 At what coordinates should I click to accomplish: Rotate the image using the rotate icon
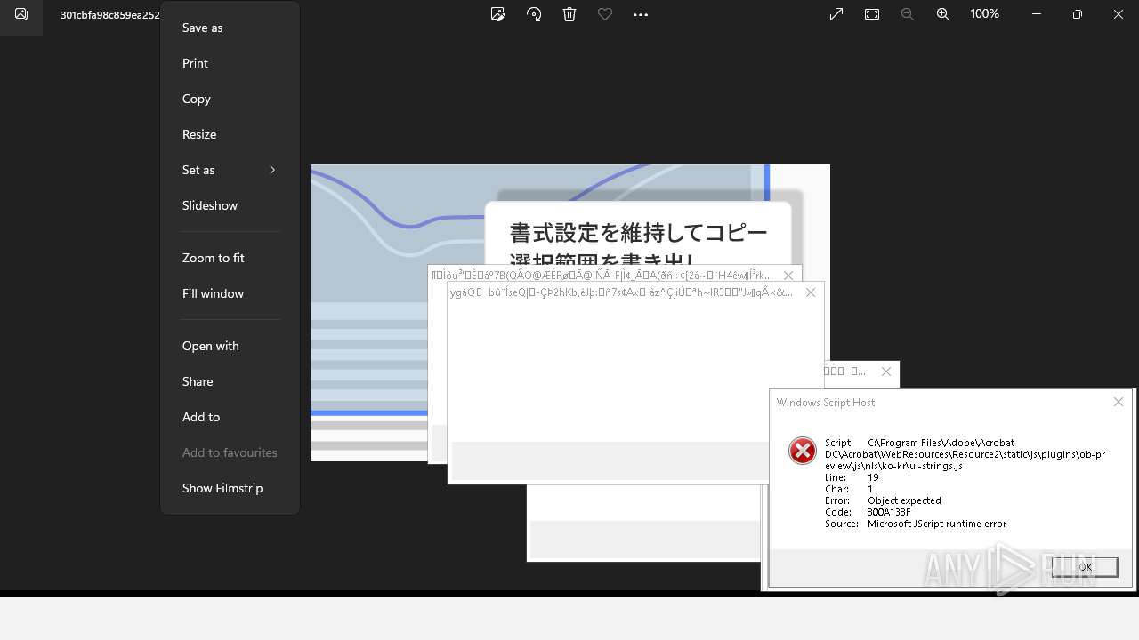point(534,14)
